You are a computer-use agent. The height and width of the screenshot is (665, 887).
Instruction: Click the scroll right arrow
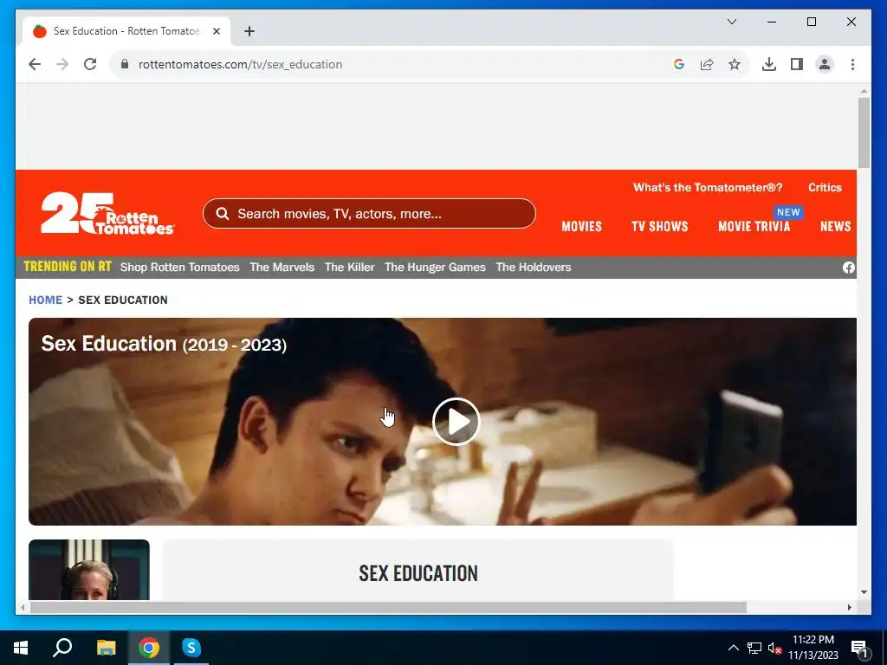(x=849, y=607)
